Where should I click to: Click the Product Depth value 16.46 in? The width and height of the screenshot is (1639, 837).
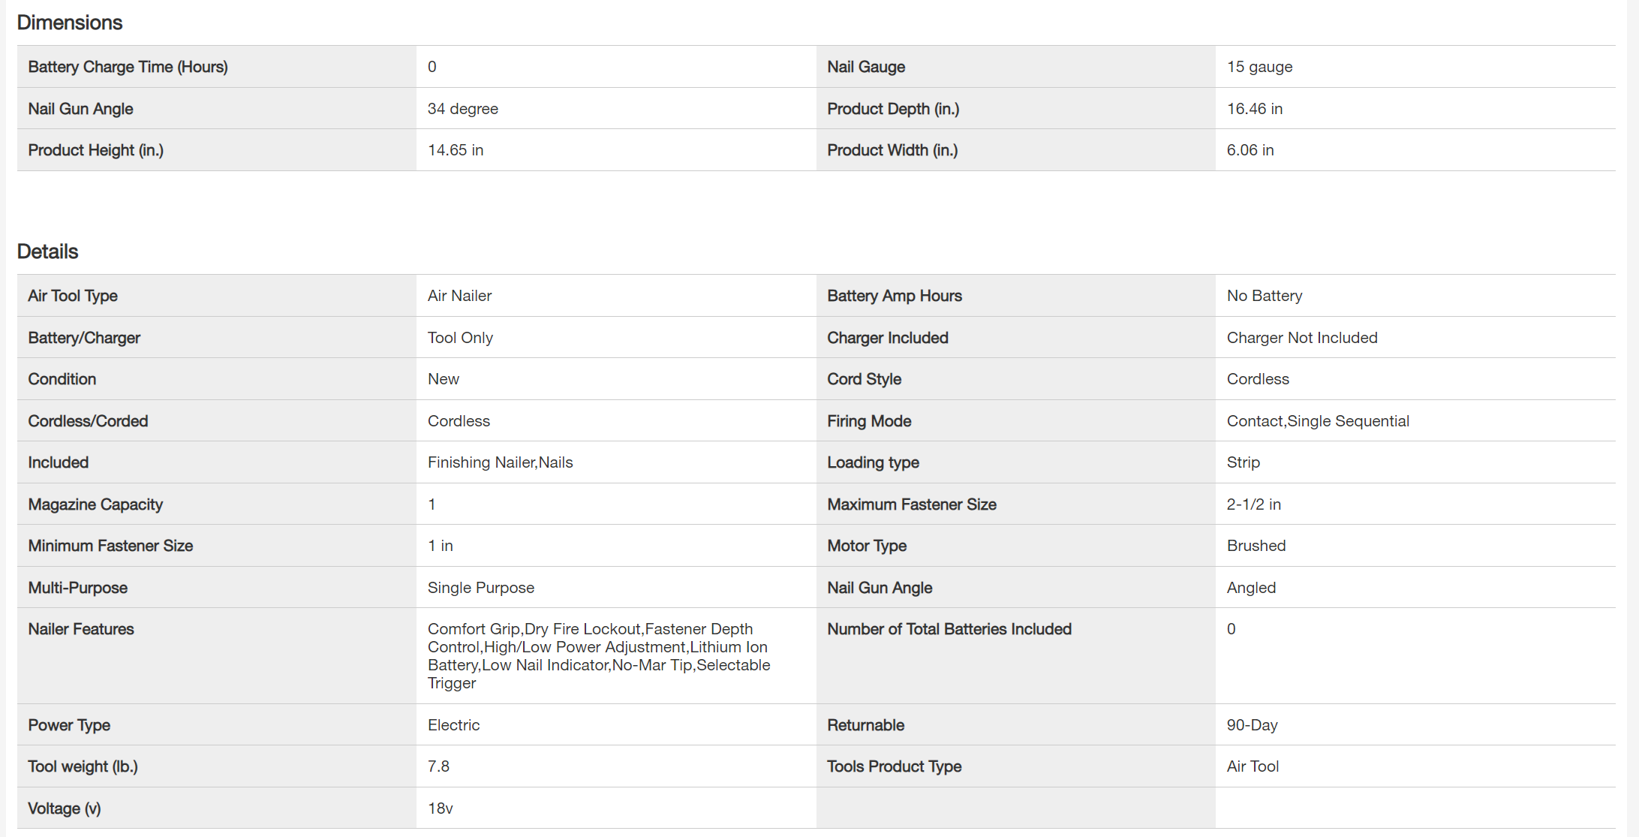[x=1254, y=109]
